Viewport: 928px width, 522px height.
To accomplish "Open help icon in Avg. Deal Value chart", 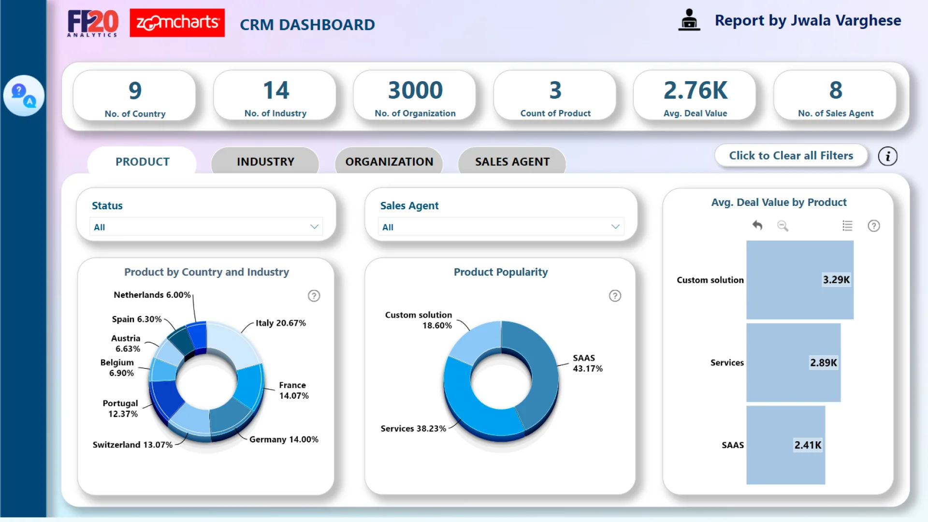I will coord(873,226).
